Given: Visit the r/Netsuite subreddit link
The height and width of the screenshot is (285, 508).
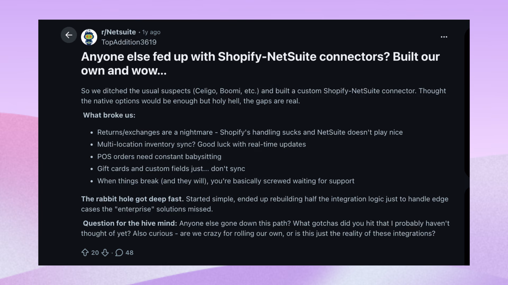Looking at the screenshot, I should (x=119, y=32).
